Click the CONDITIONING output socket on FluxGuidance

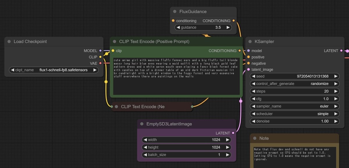point(234,21)
